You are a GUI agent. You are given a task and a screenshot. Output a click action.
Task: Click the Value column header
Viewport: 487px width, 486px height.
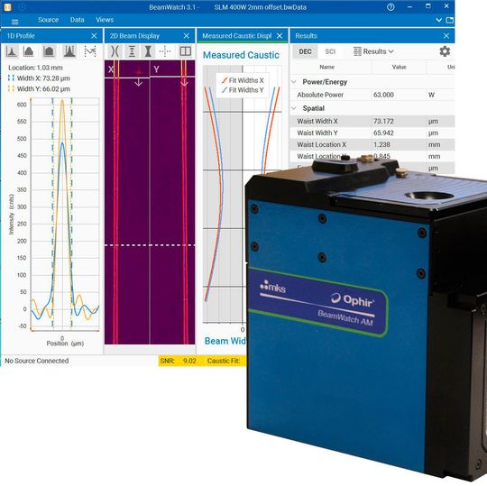[400, 67]
